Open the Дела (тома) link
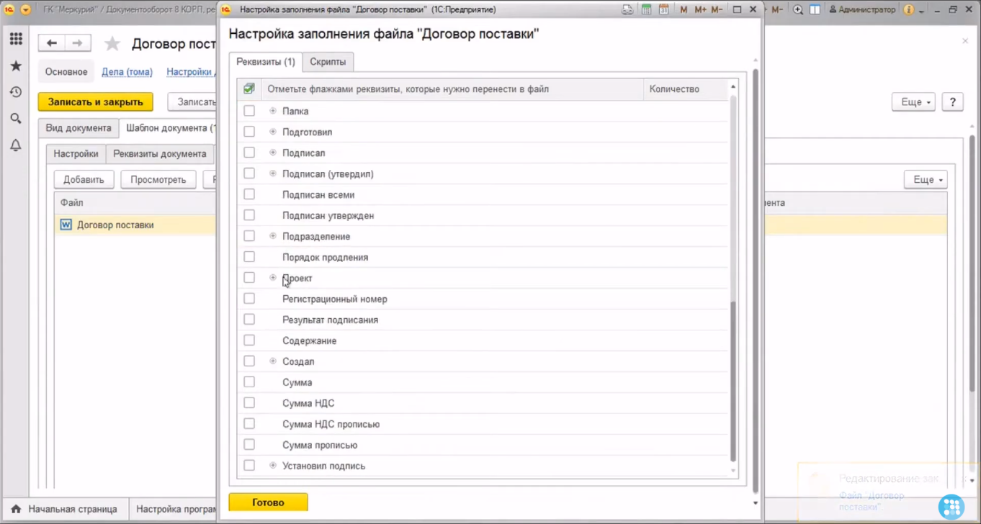The width and height of the screenshot is (981, 524). (x=127, y=72)
